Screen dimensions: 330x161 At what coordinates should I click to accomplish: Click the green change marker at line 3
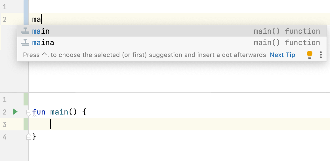pyautogui.click(x=26, y=124)
